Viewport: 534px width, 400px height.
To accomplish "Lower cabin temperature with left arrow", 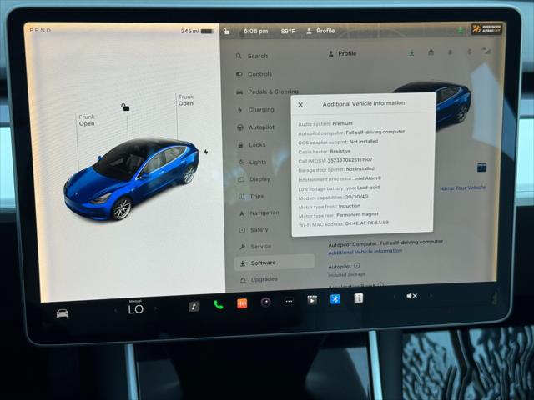I will (115, 310).
